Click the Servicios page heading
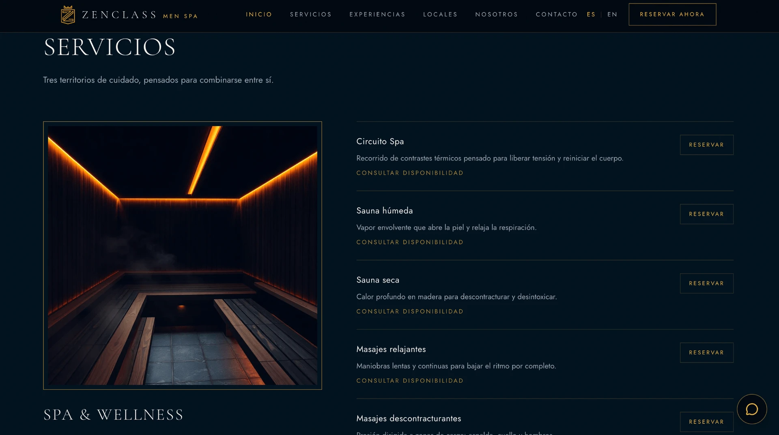The width and height of the screenshot is (779, 435). (x=110, y=47)
